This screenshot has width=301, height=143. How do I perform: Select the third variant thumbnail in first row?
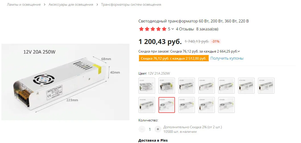pyautogui.click(x=187, y=86)
